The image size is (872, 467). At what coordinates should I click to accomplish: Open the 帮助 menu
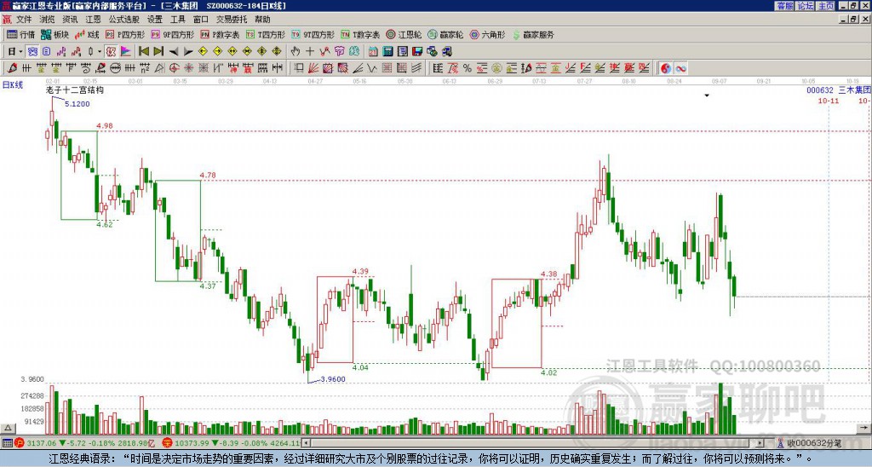262,20
